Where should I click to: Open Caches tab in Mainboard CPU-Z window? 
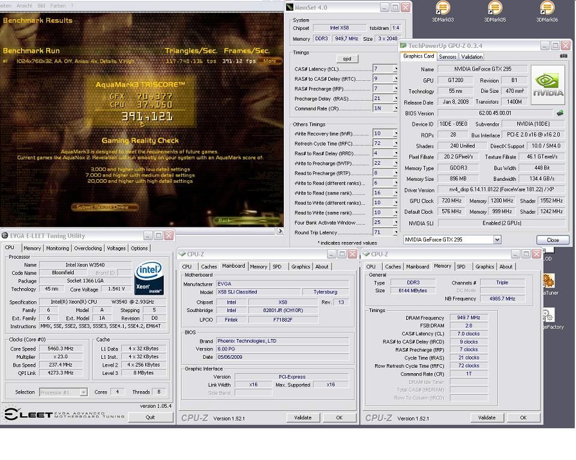(x=209, y=267)
